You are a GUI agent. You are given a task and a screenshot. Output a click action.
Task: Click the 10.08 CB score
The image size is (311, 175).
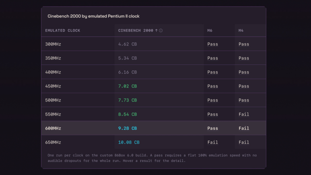tap(129, 142)
